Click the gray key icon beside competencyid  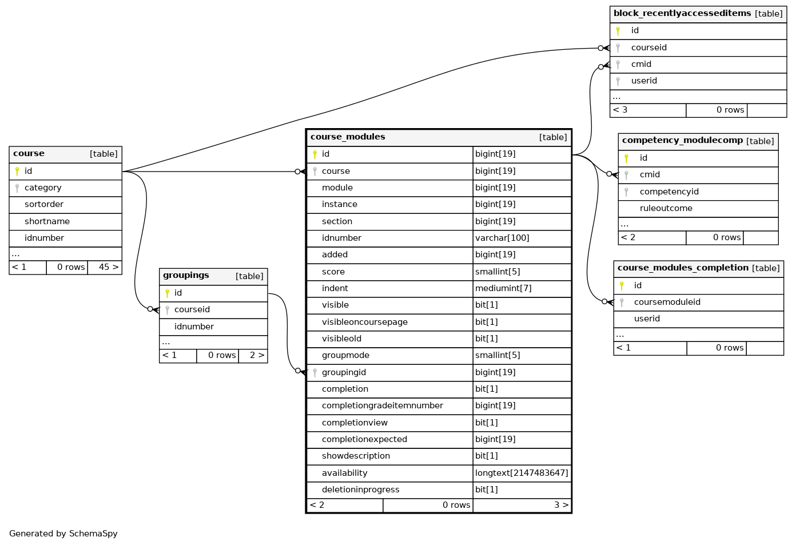pos(626,192)
